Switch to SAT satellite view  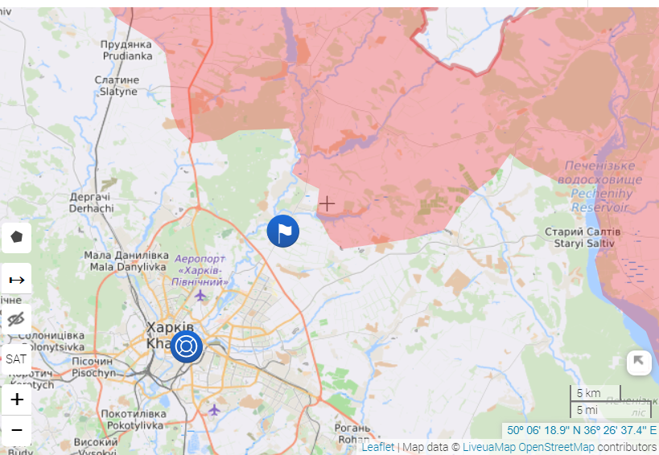point(16,359)
